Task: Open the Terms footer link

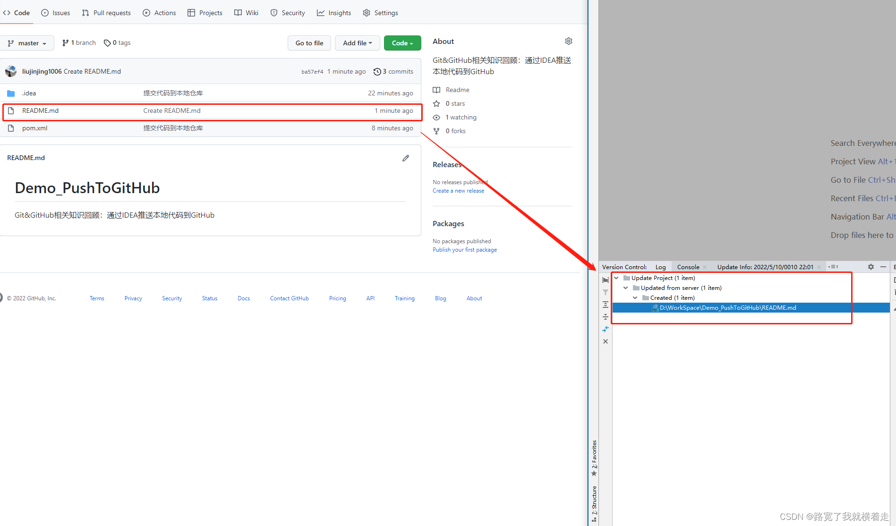Action: tap(97, 298)
